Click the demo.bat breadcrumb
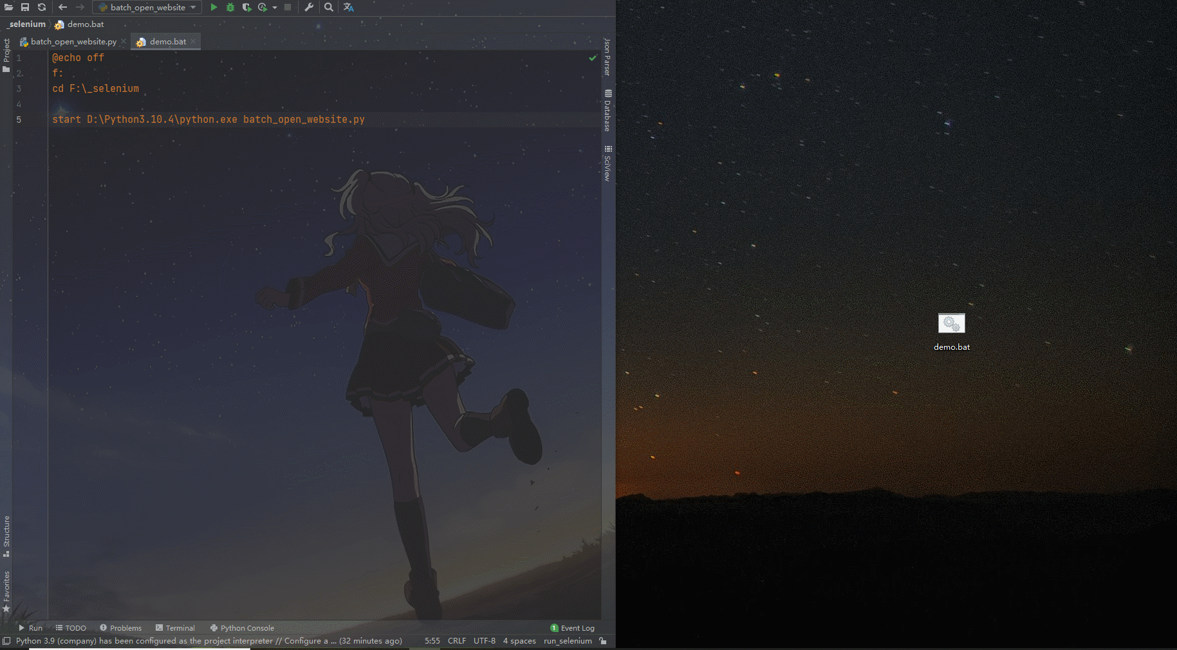Image resolution: width=1177 pixels, height=650 pixels. pyautogui.click(x=79, y=24)
